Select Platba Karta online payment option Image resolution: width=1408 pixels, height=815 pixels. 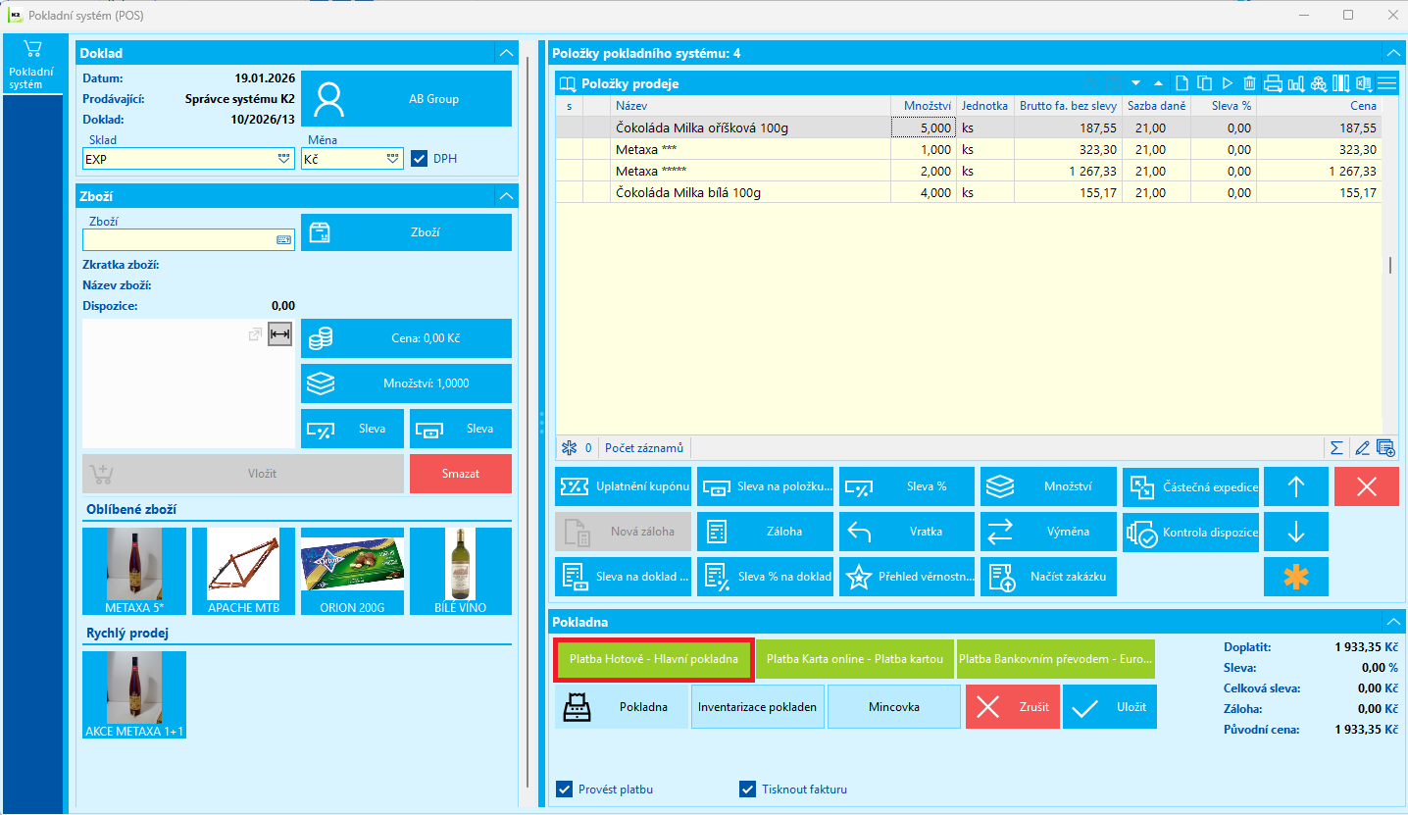(854, 659)
